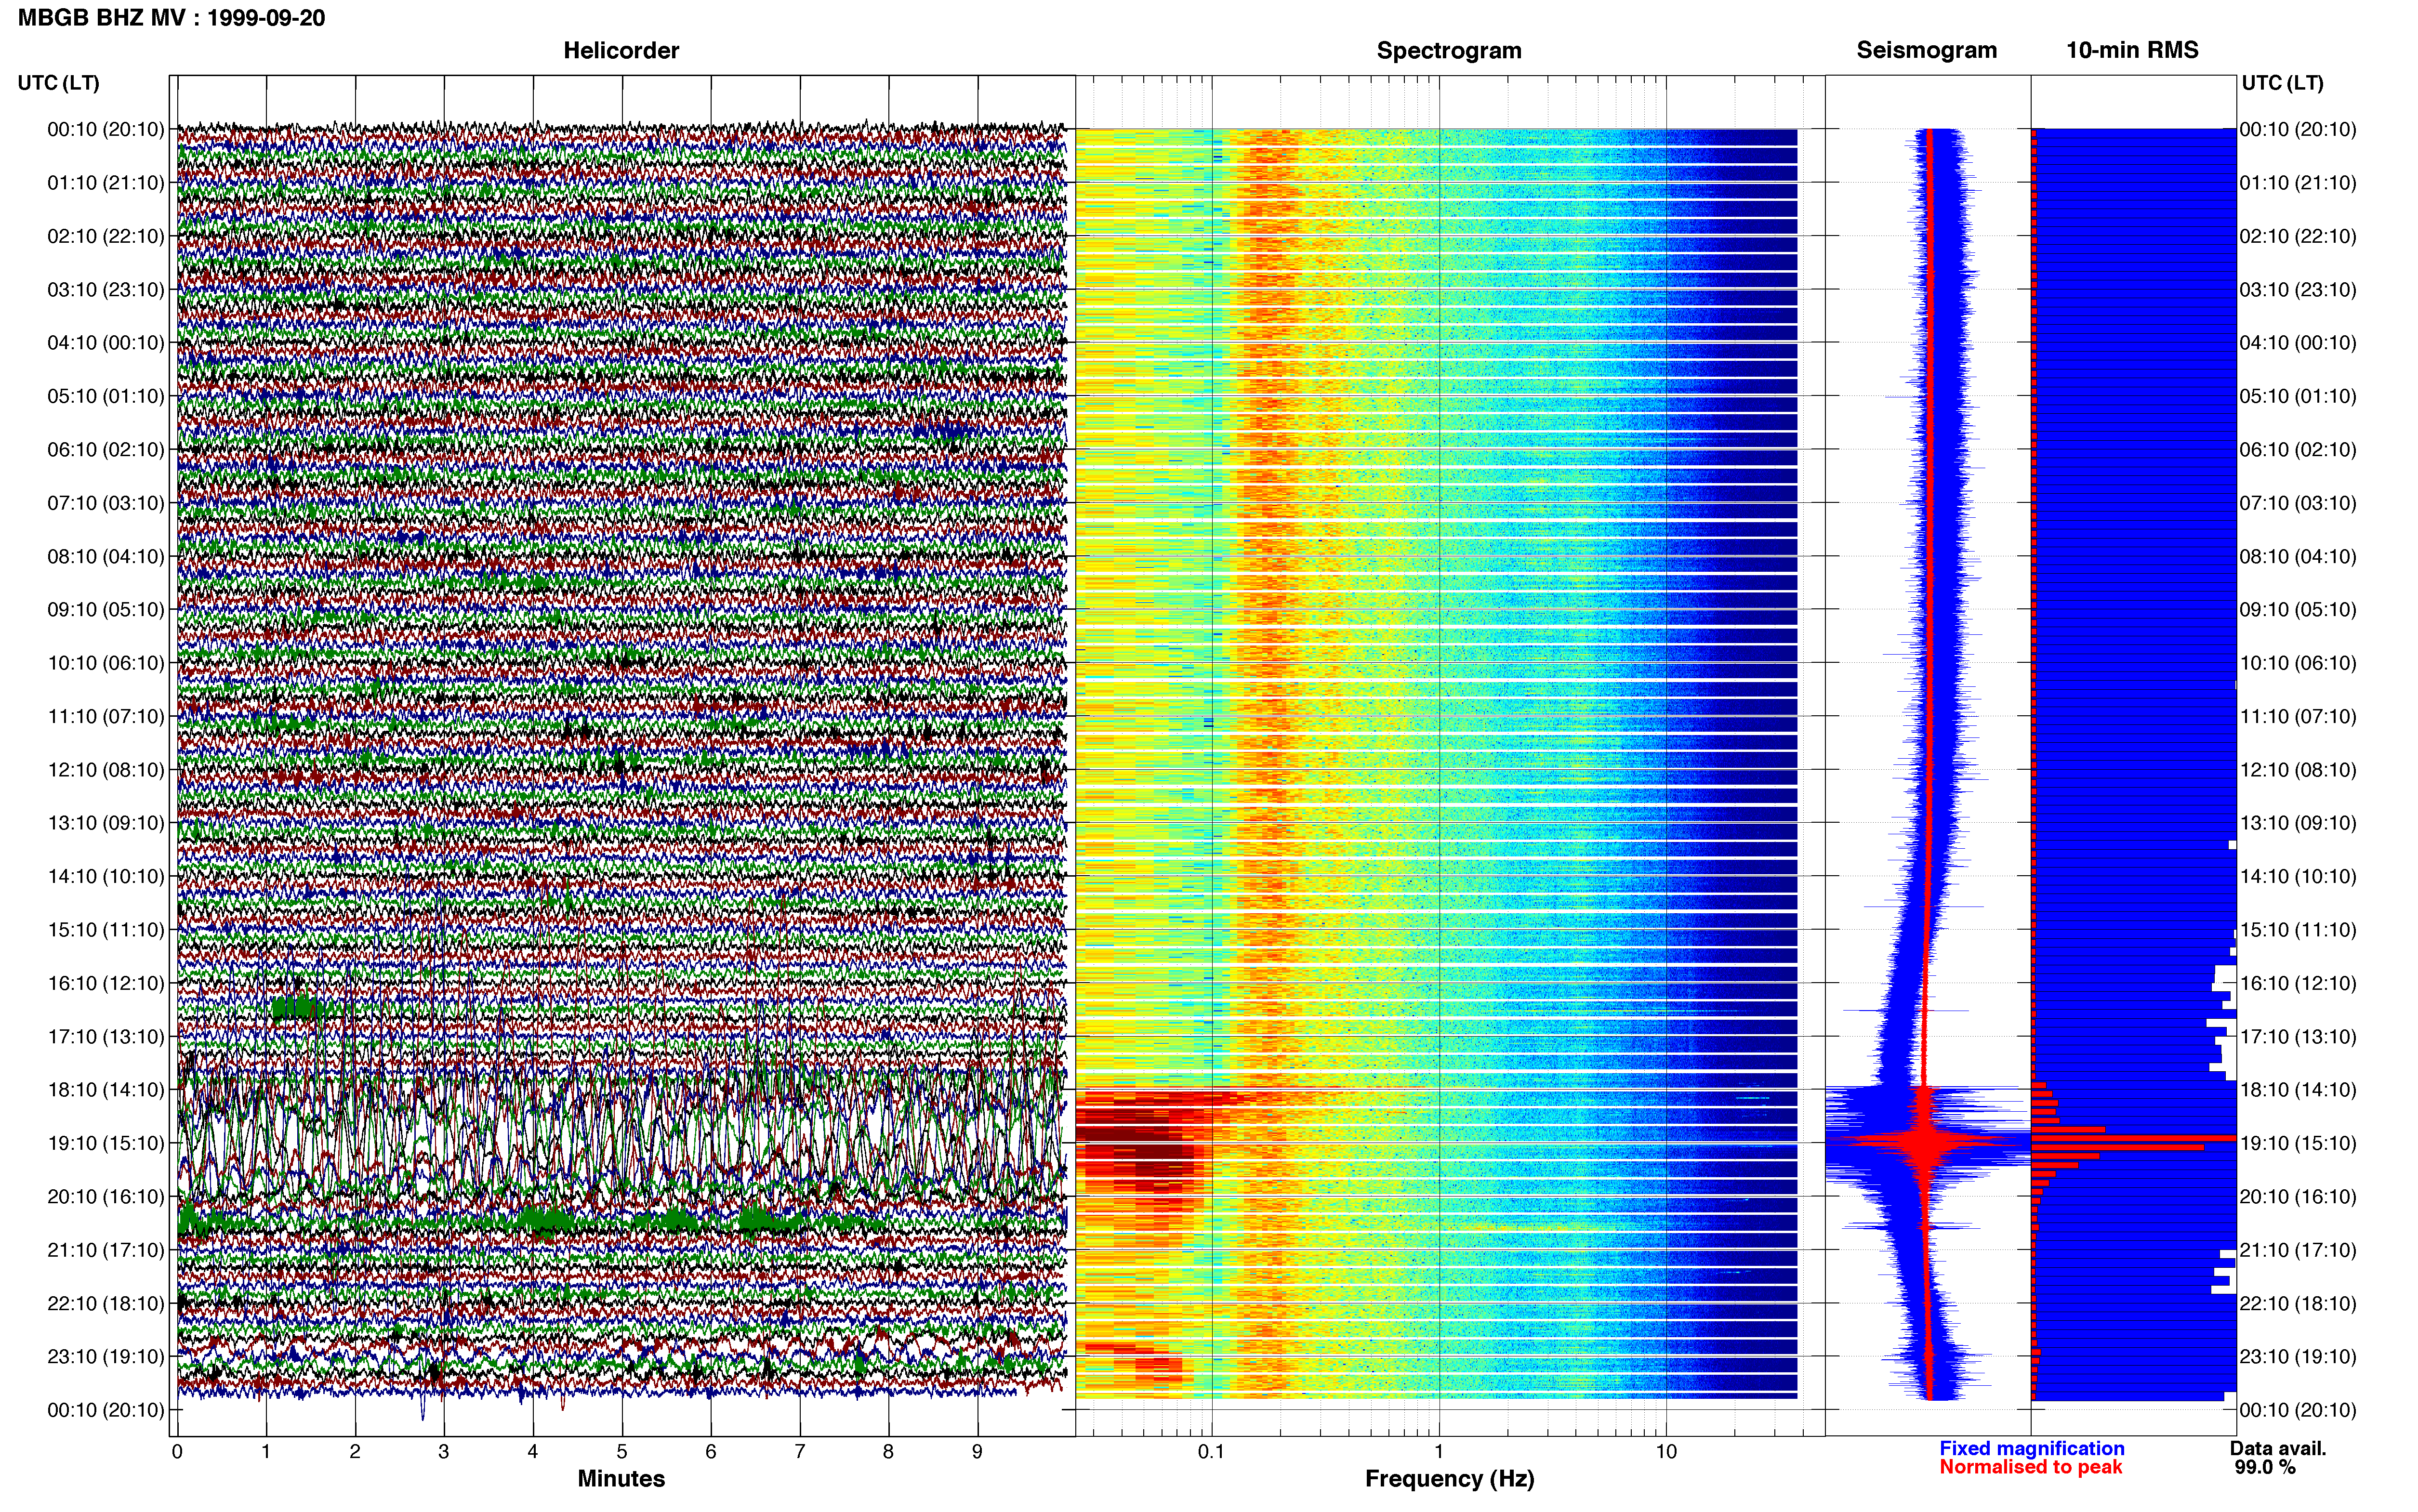Click the '10' tick on the Frequency axis
The height and width of the screenshot is (1512, 2418).
[x=1665, y=1451]
